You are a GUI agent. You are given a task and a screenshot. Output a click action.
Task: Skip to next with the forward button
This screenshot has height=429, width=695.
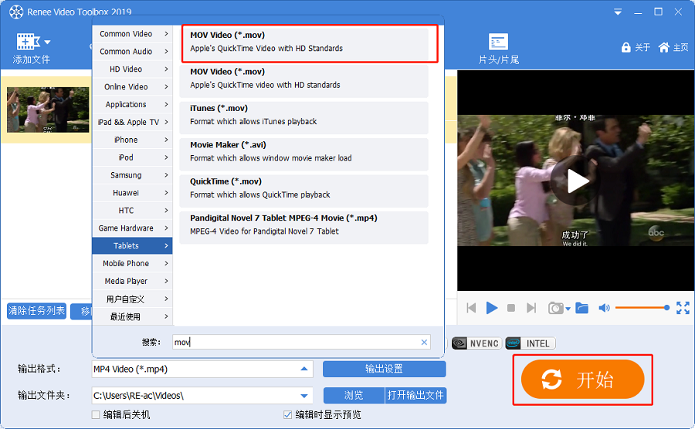point(531,308)
